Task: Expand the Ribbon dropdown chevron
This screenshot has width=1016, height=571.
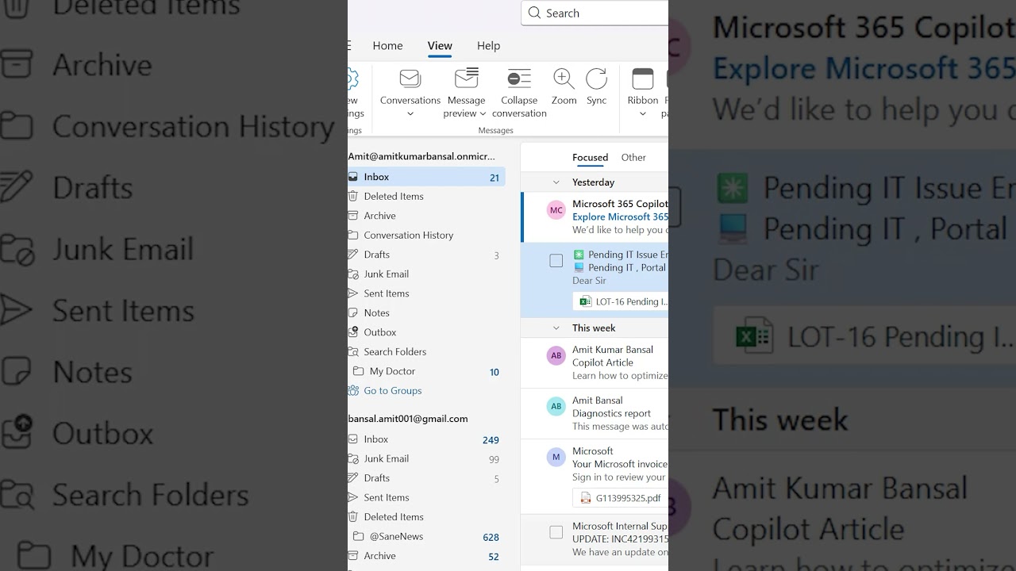Action: 643,114
